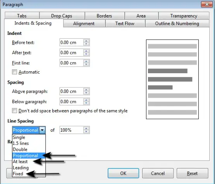This screenshot has width=215, height=184.
Task: Increase the Above paragraph spacing value
Action: coord(86,89)
